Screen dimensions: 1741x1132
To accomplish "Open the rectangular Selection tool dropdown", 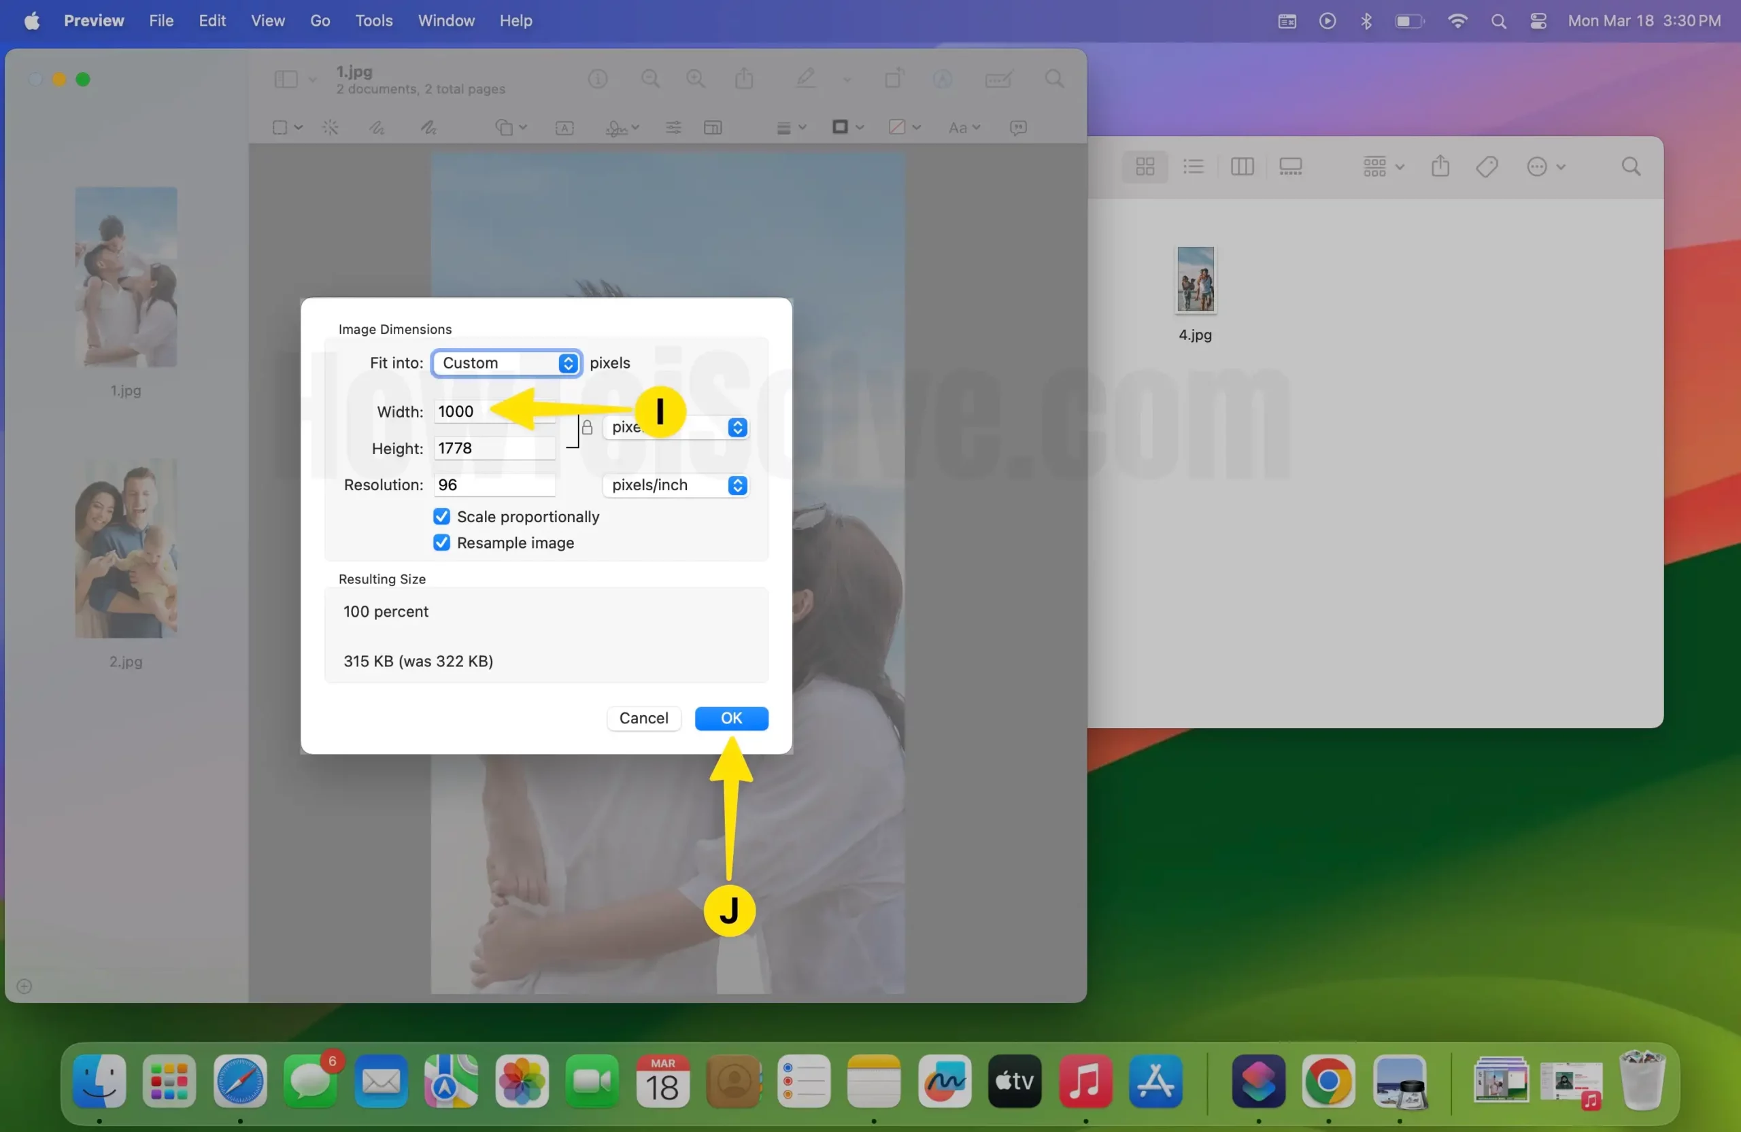I will click(x=286, y=127).
